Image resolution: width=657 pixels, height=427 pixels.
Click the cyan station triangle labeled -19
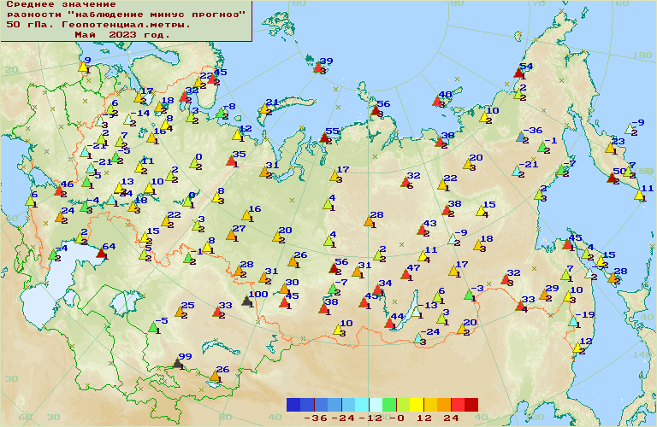574,321
